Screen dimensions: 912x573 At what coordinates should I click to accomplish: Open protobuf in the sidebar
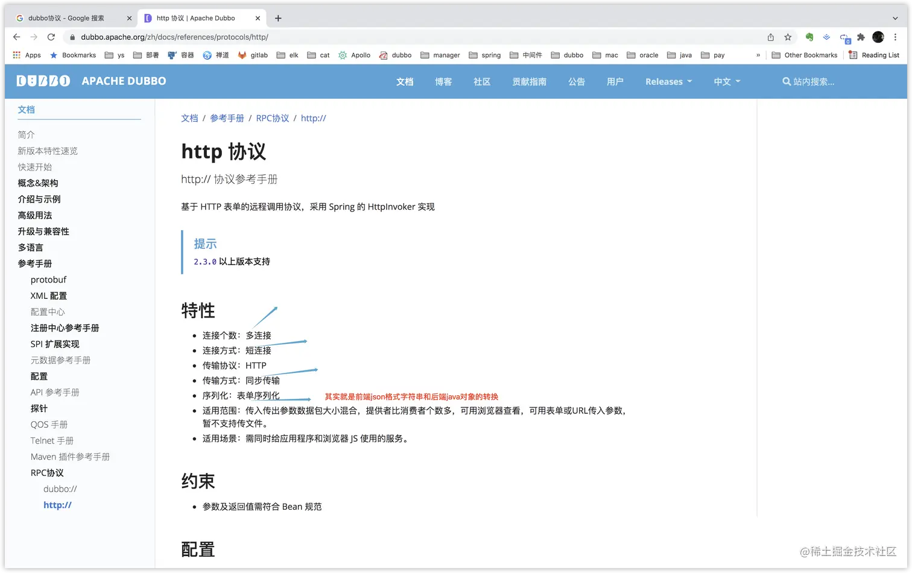tap(48, 280)
